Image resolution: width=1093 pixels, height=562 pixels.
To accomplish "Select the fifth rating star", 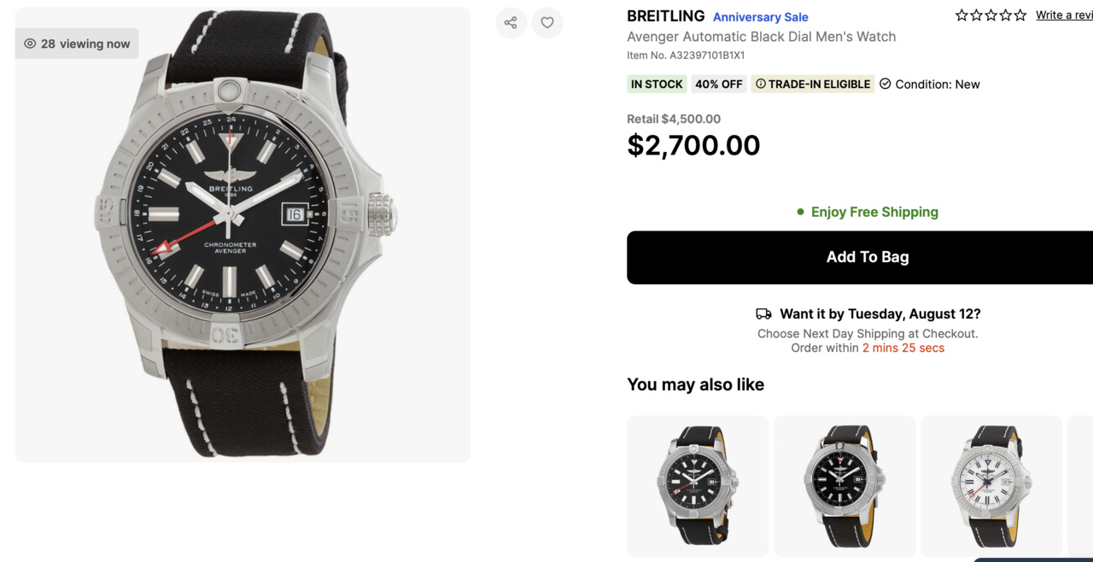I will 1020,15.
